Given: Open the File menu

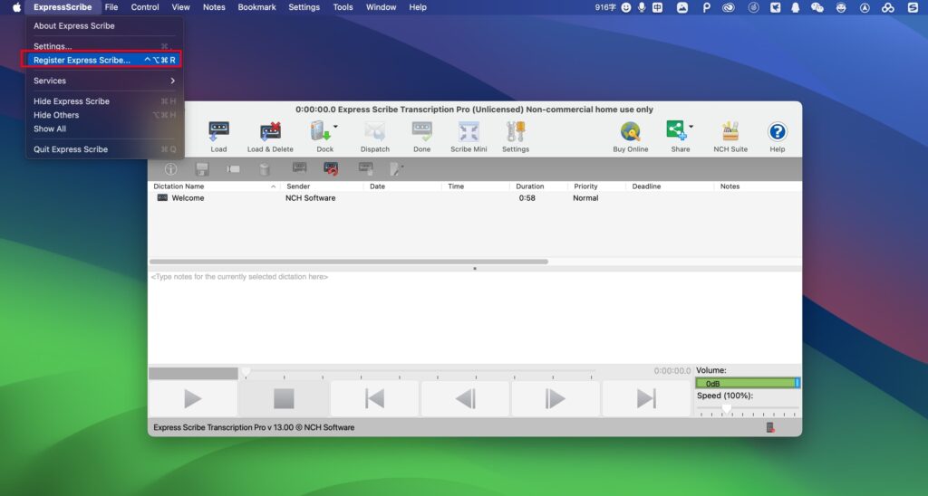Looking at the screenshot, I should [x=111, y=7].
